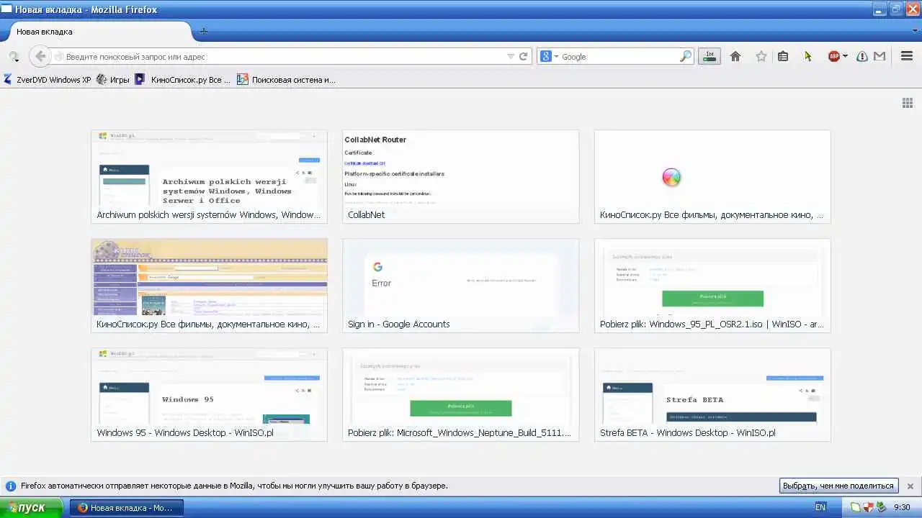922x518 pixels.
Task: Click the EN language indicator
Action: pos(820,507)
